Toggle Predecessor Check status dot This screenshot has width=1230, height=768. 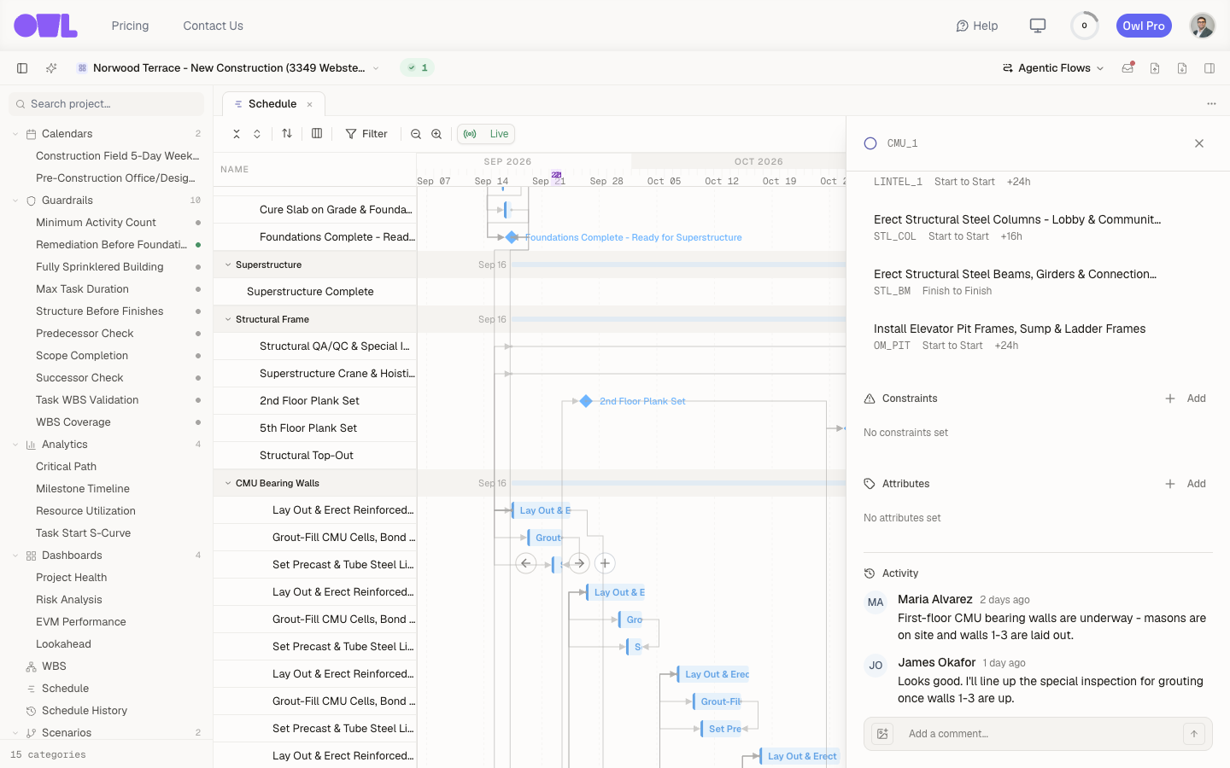click(x=198, y=334)
